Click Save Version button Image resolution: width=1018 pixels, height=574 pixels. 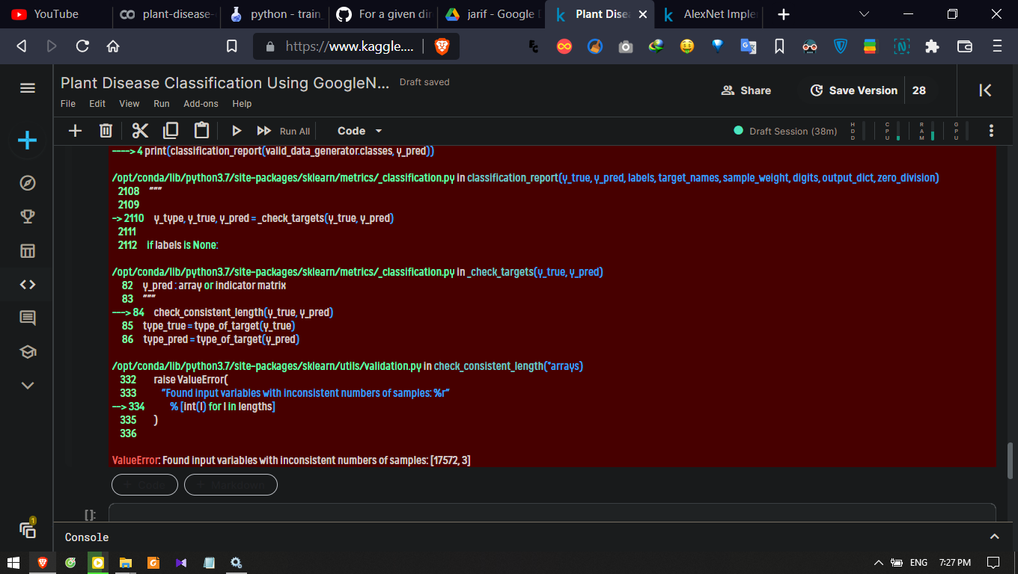tap(854, 90)
